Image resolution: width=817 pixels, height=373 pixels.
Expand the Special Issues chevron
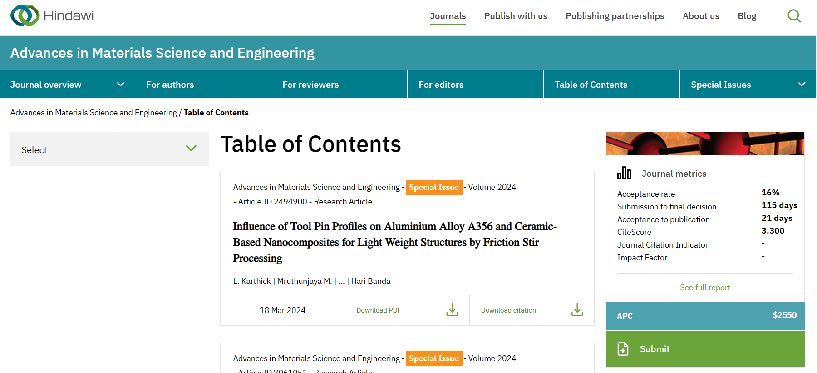(x=802, y=84)
